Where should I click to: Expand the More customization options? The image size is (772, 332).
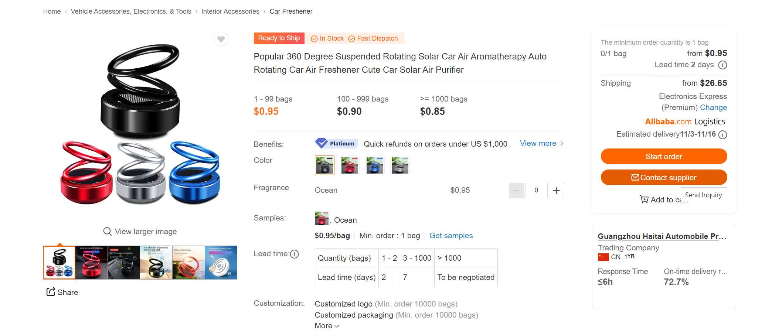click(x=326, y=326)
